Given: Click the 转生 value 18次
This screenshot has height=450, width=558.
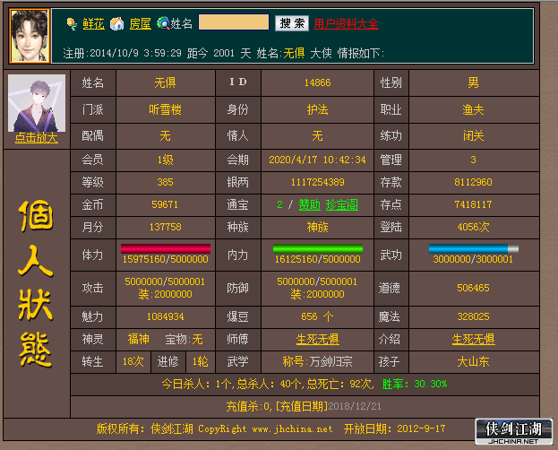Looking at the screenshot, I should tap(133, 362).
